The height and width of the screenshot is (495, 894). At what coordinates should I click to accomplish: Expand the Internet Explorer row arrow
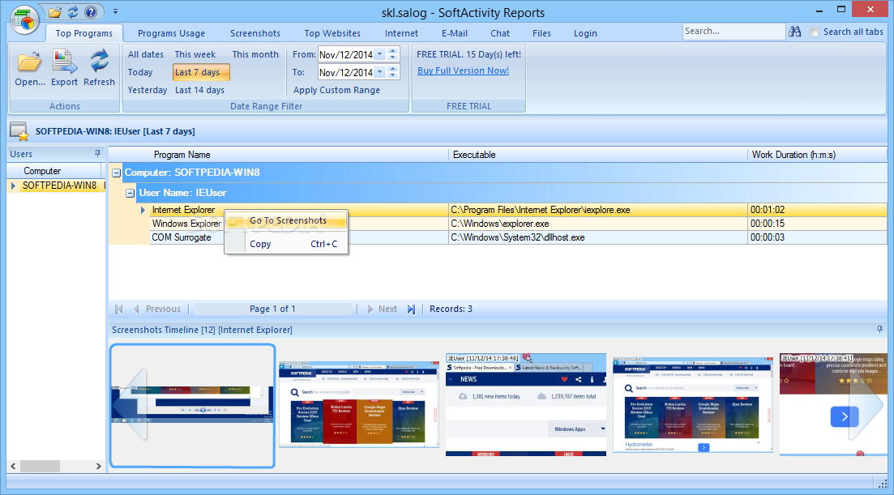[143, 210]
